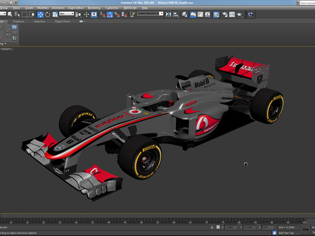Open Manage Layers dialog
This screenshot has width=315, height=236.
(184, 14)
